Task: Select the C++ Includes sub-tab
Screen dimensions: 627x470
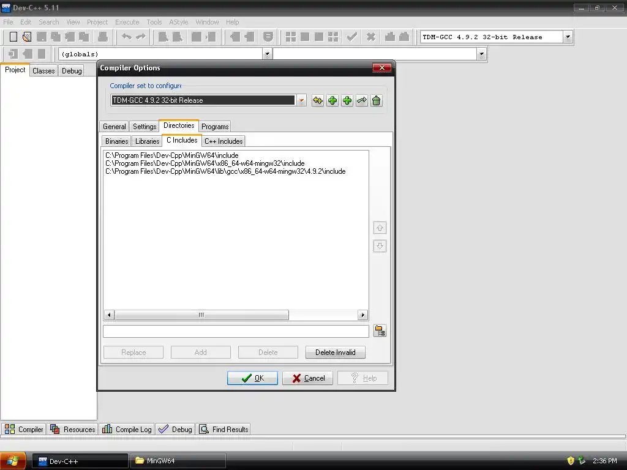Action: click(x=223, y=141)
